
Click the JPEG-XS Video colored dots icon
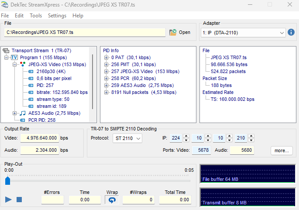point(23,64)
